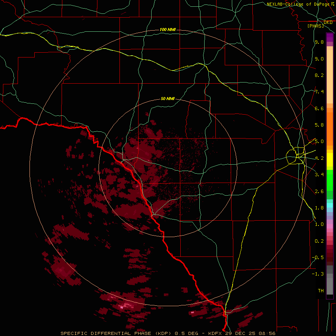
Task: Click the 7.4 scale value
Action: [x=319, y=92]
